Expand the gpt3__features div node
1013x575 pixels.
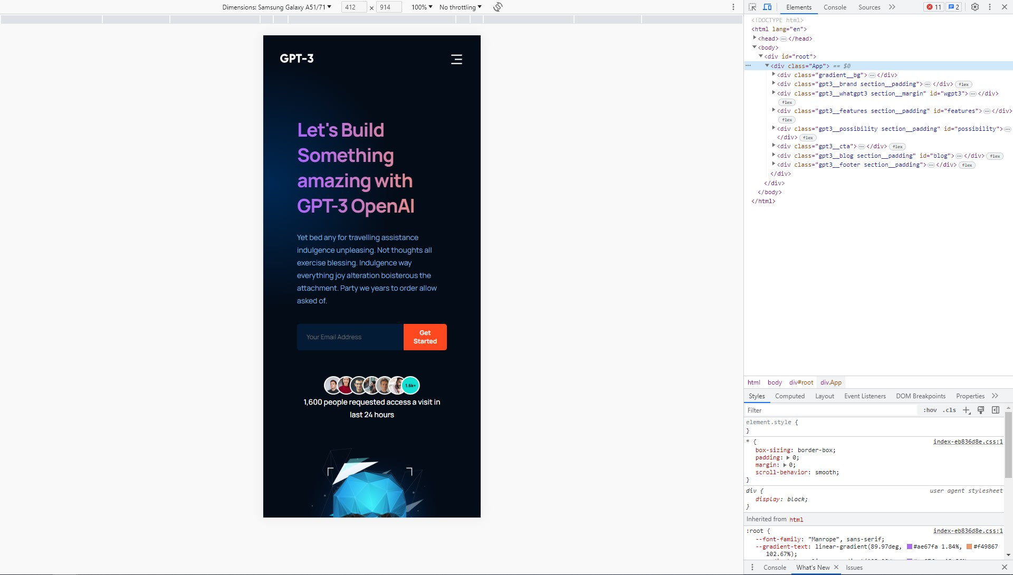coord(773,110)
